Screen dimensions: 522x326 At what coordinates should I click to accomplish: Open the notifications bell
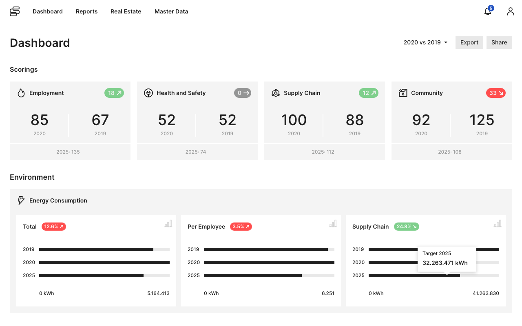488,11
